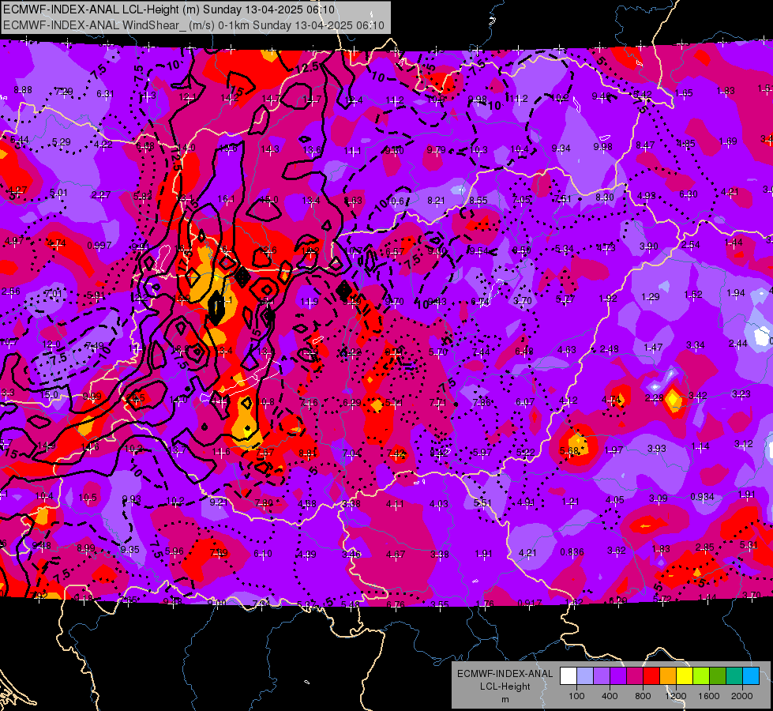Click the '4.67' wind shear value

point(396,554)
